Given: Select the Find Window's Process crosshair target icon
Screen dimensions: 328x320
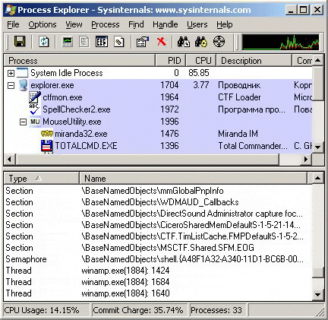Looking at the screenshot, I should [219, 42].
